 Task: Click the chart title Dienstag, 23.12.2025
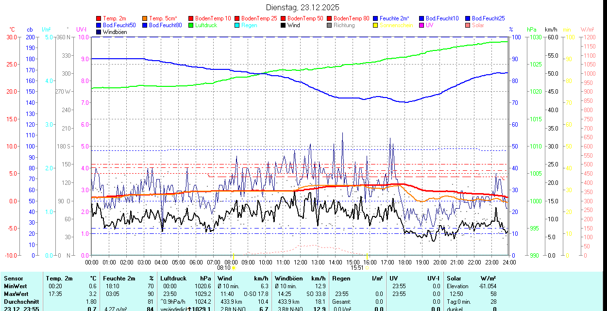pyautogui.click(x=303, y=7)
